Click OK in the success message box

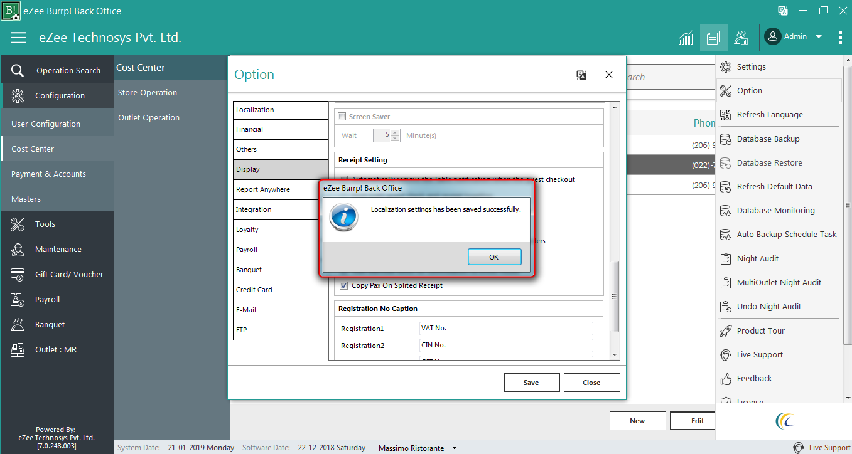(x=494, y=257)
